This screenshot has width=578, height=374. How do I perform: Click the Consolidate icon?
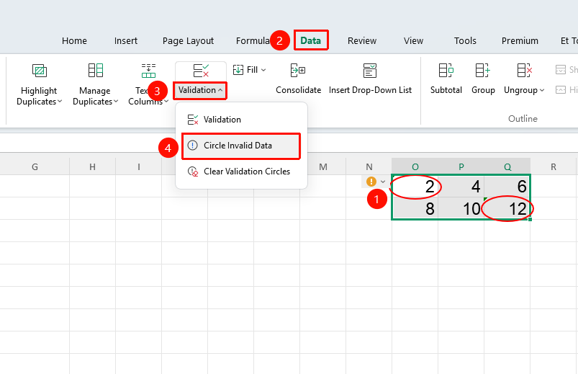point(298,70)
